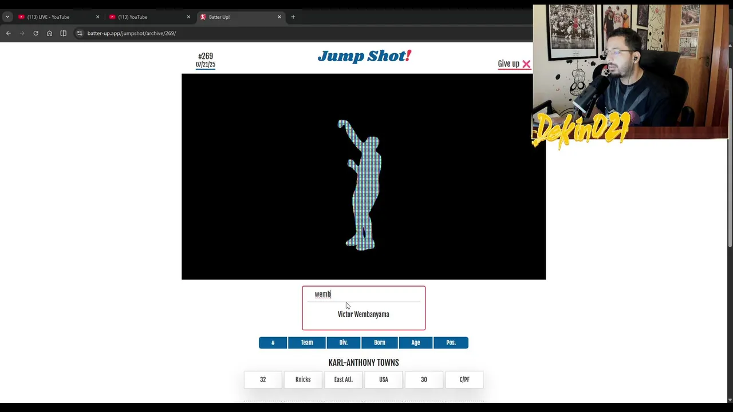The height and width of the screenshot is (412, 733).
Task: Focus the address bar URL
Action: (132, 33)
